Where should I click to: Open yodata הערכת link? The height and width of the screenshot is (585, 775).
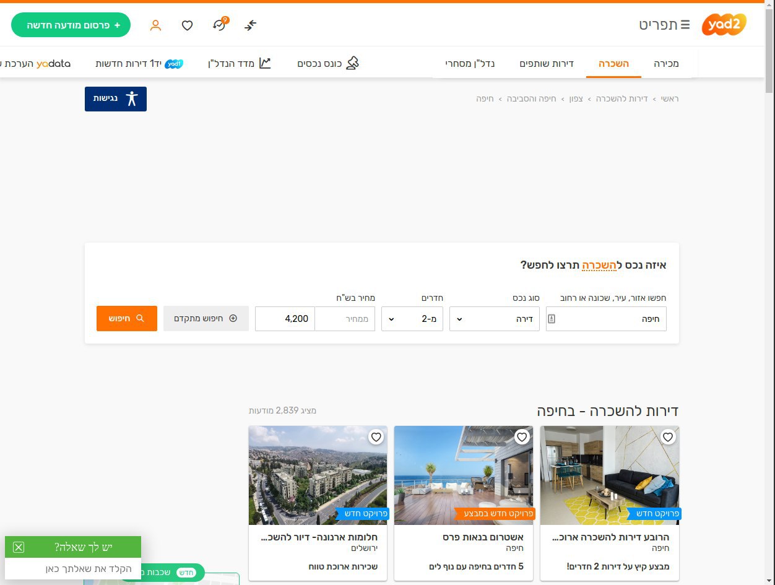[x=35, y=63]
